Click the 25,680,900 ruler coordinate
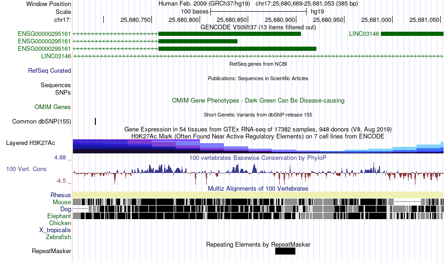Screen dimensions: 444x262 tap(280, 20)
